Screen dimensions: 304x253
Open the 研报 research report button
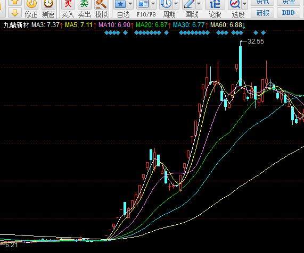tap(262, 13)
